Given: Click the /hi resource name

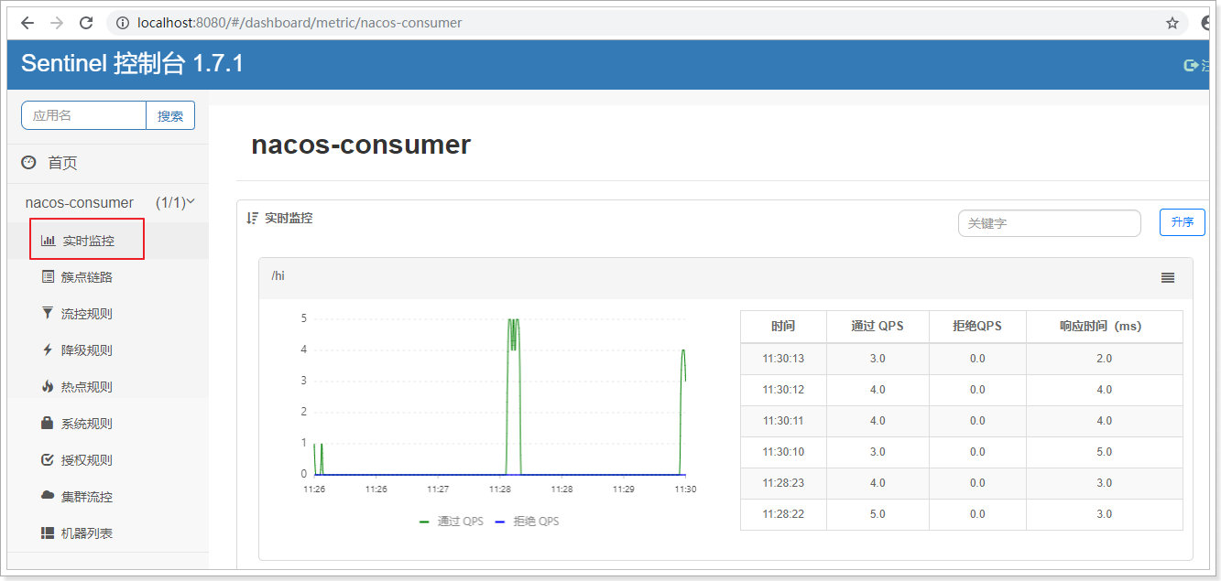Looking at the screenshot, I should pos(278,276).
